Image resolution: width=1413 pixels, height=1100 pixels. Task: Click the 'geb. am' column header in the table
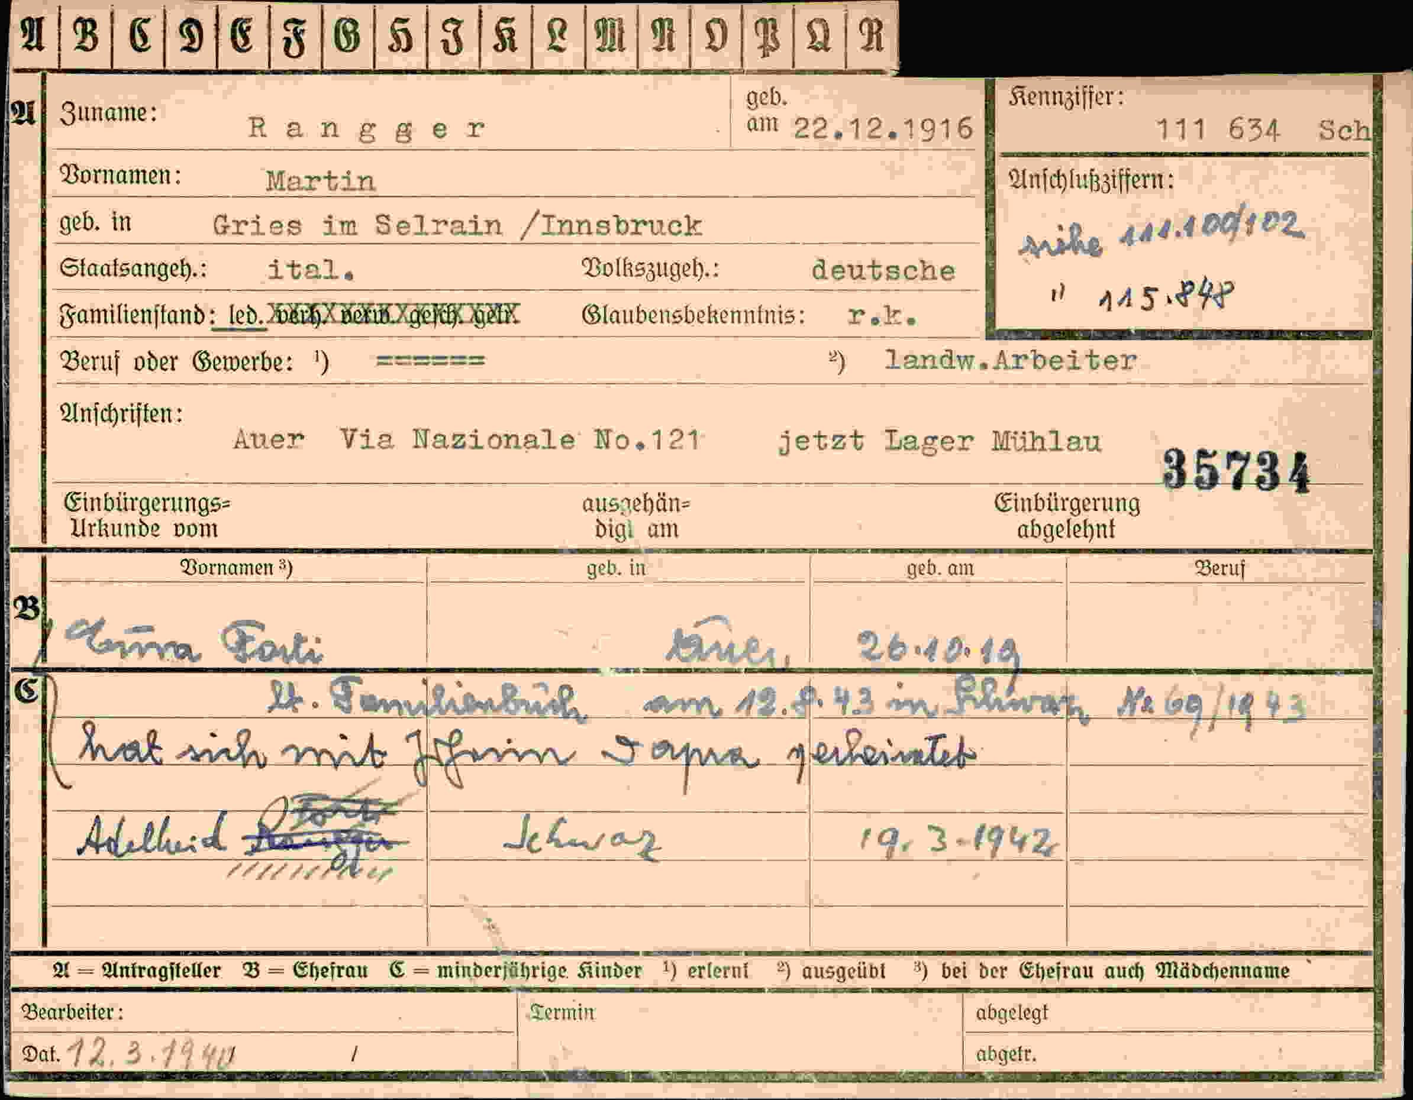tap(940, 568)
